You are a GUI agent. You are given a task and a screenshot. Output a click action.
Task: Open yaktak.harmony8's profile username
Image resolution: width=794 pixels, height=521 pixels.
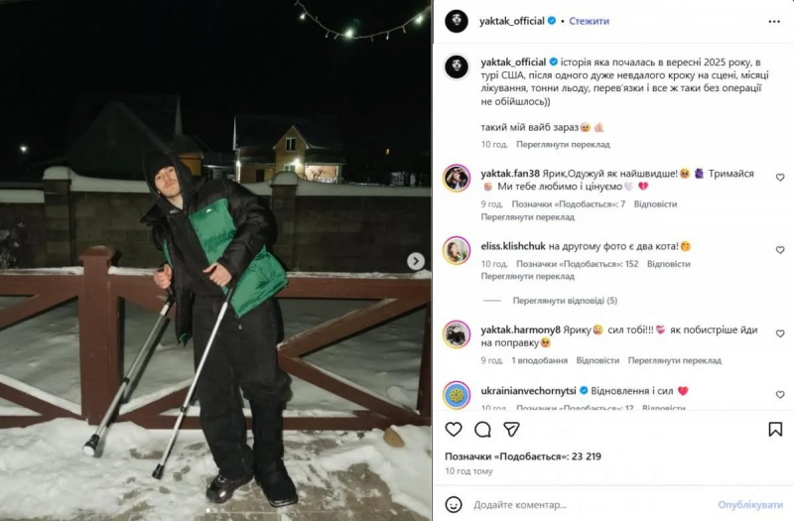520,329
